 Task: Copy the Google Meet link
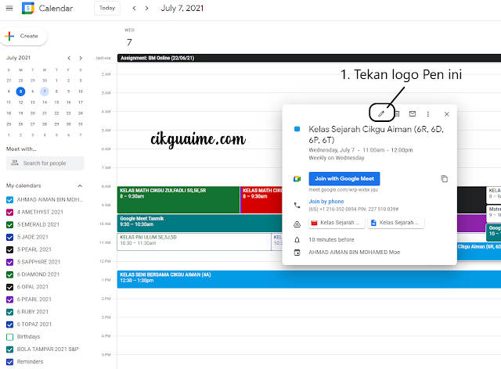(x=445, y=178)
